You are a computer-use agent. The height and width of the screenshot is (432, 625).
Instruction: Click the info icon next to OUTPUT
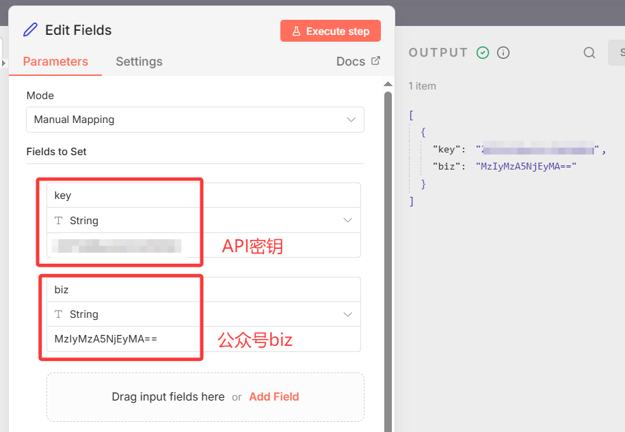(503, 53)
